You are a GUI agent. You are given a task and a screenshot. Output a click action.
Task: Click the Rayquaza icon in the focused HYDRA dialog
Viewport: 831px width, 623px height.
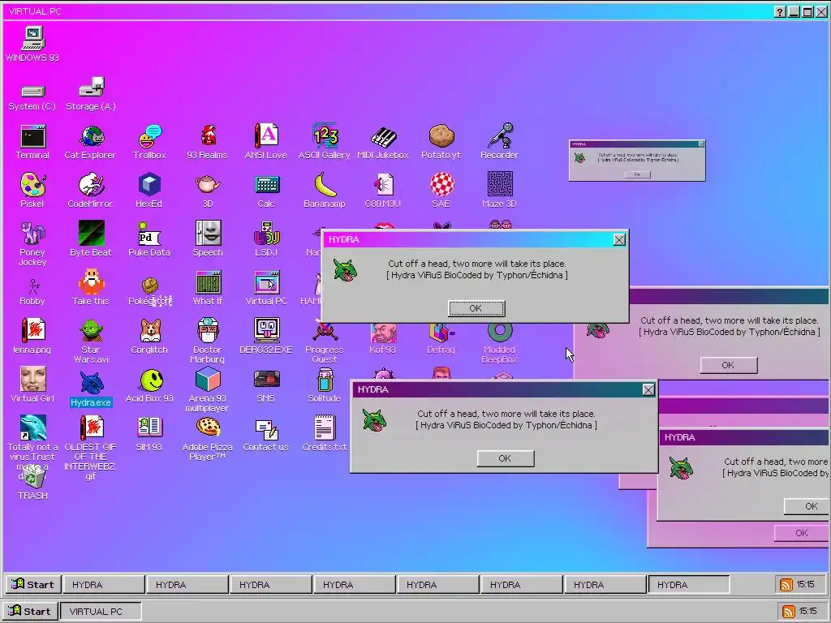346,269
